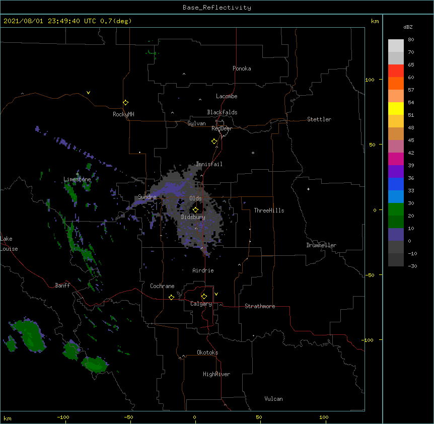Viewport: 434px width, 424px height.
Task: Select the blue 36 dBZ legend swatch
Action: point(396,184)
